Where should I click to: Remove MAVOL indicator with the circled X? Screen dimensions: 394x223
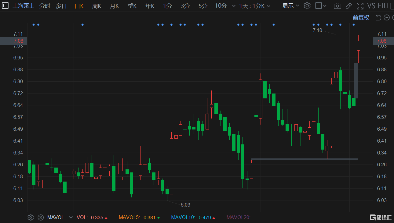click(x=41, y=217)
